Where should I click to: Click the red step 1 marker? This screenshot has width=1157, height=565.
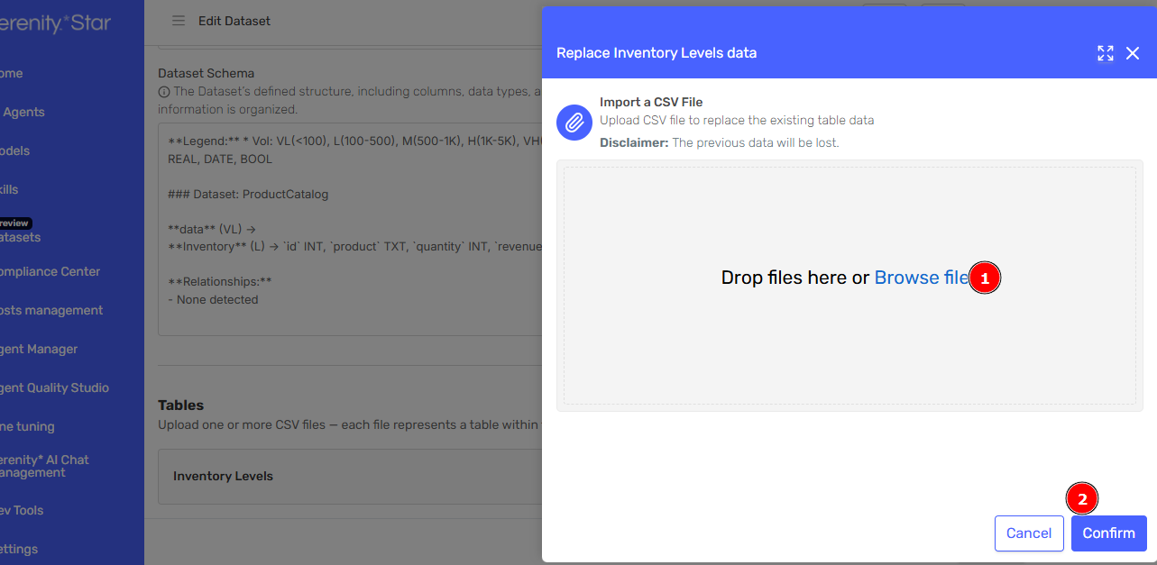[x=985, y=278]
